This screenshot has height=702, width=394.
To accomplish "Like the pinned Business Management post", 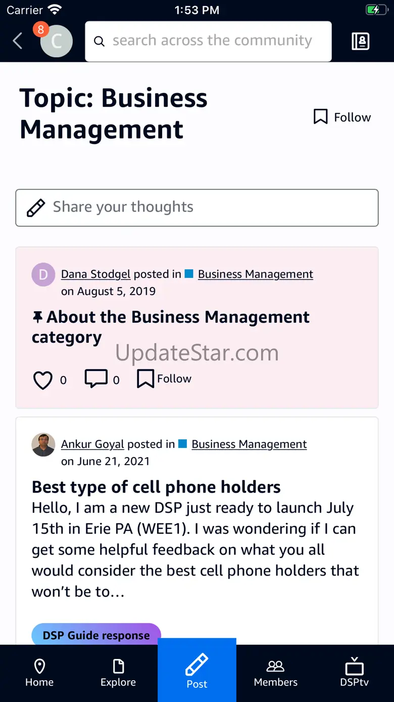I will pyautogui.click(x=43, y=380).
